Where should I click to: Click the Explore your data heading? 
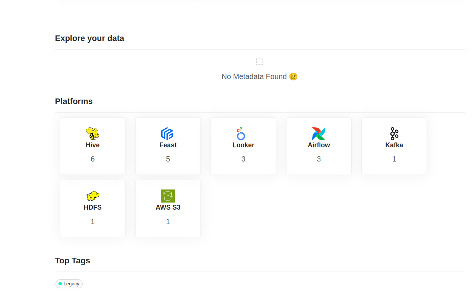click(x=89, y=38)
